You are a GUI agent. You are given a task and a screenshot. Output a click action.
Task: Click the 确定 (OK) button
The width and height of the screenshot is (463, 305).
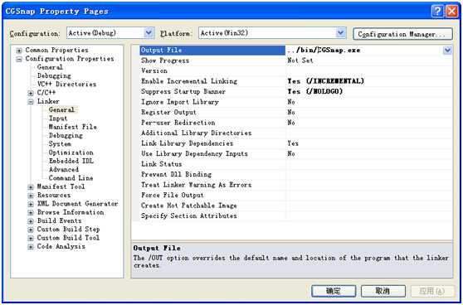pyautogui.click(x=334, y=291)
